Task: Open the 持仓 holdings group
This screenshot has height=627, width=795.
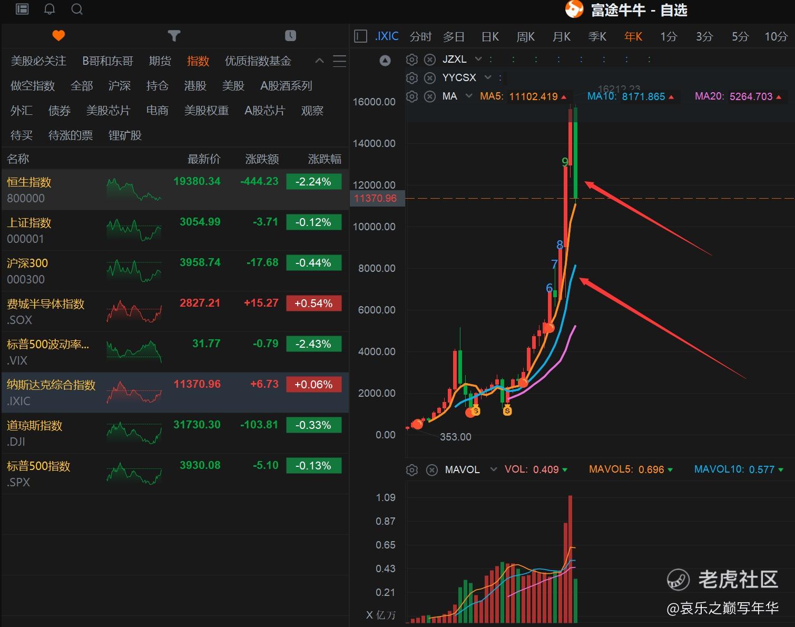Action: point(158,86)
